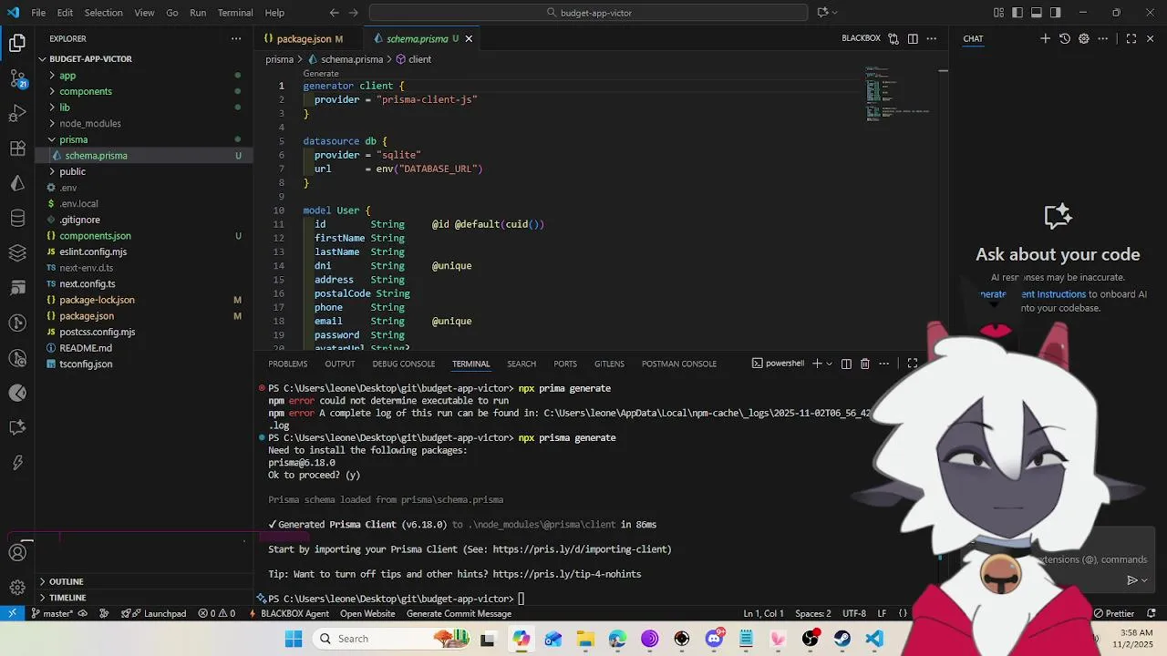Open the Windows Start menu
1167x656 pixels.
pyautogui.click(x=294, y=639)
